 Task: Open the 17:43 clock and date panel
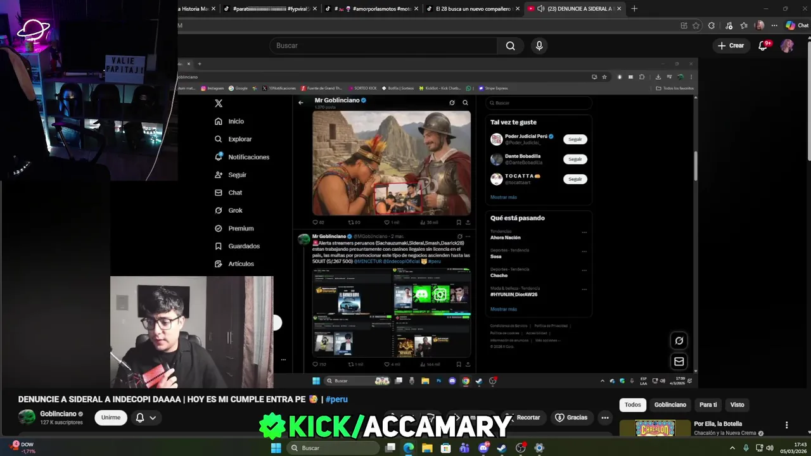(x=793, y=448)
